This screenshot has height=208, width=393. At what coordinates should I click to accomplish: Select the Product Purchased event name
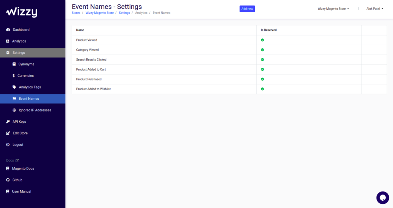pyautogui.click(x=89, y=79)
